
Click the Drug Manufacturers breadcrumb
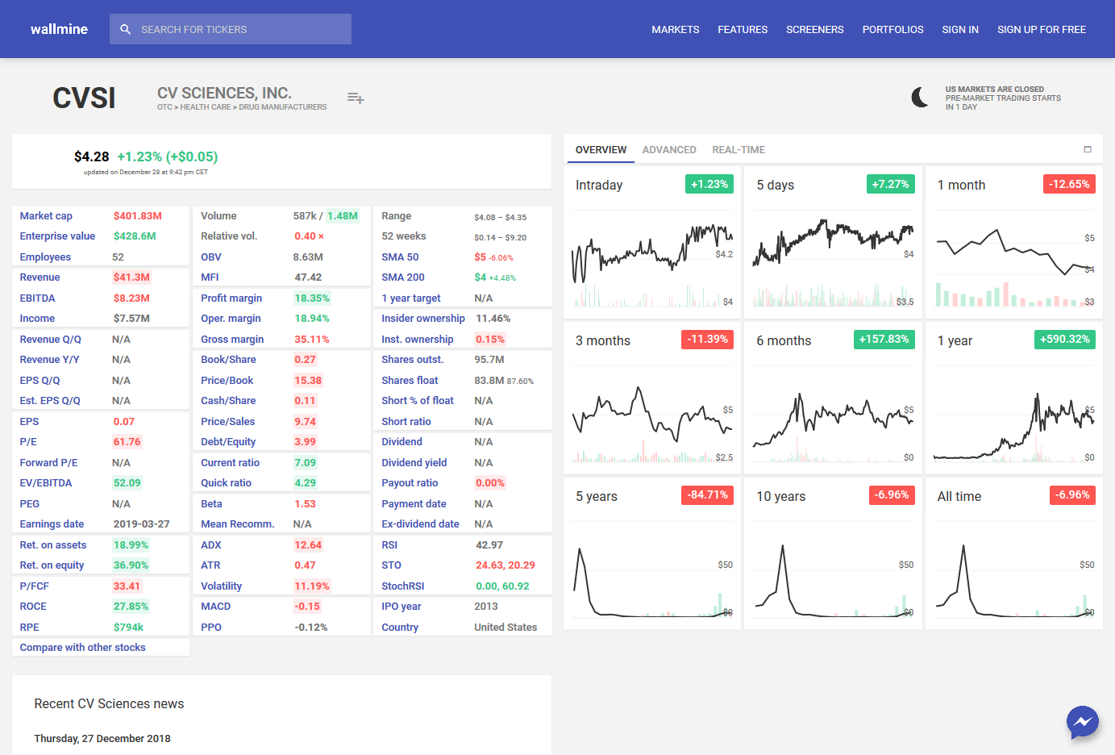[283, 107]
